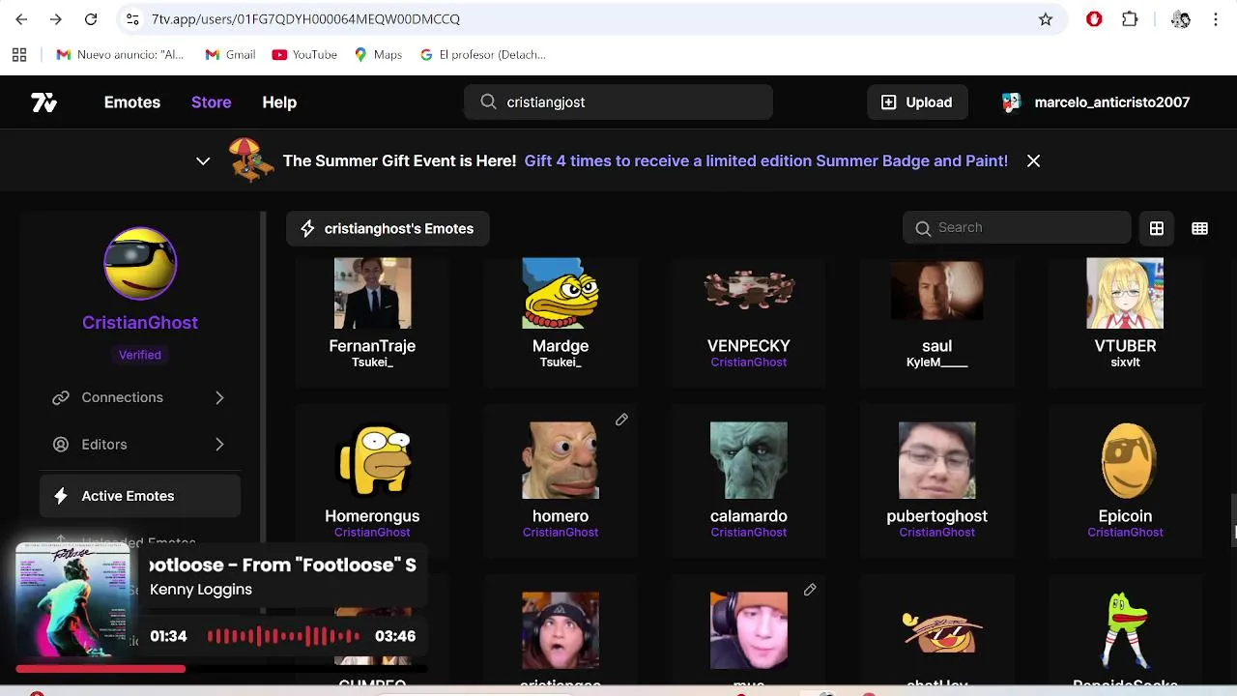Click the marcelo_anticristo2007 avatar icon
Image resolution: width=1237 pixels, height=696 pixels.
point(1011,102)
